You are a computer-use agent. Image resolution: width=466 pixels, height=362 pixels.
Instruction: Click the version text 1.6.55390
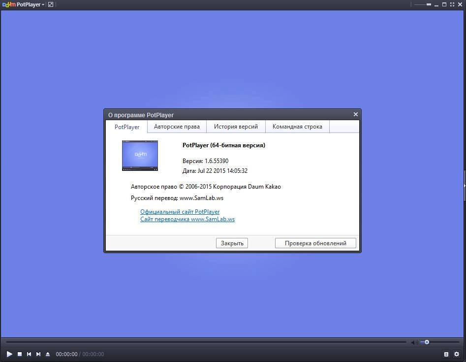click(217, 161)
